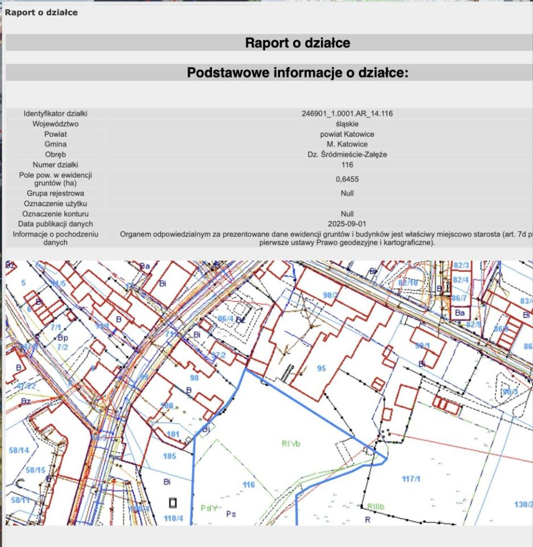Select parcel 95 on the map
This screenshot has height=547, width=533.
pos(321,367)
